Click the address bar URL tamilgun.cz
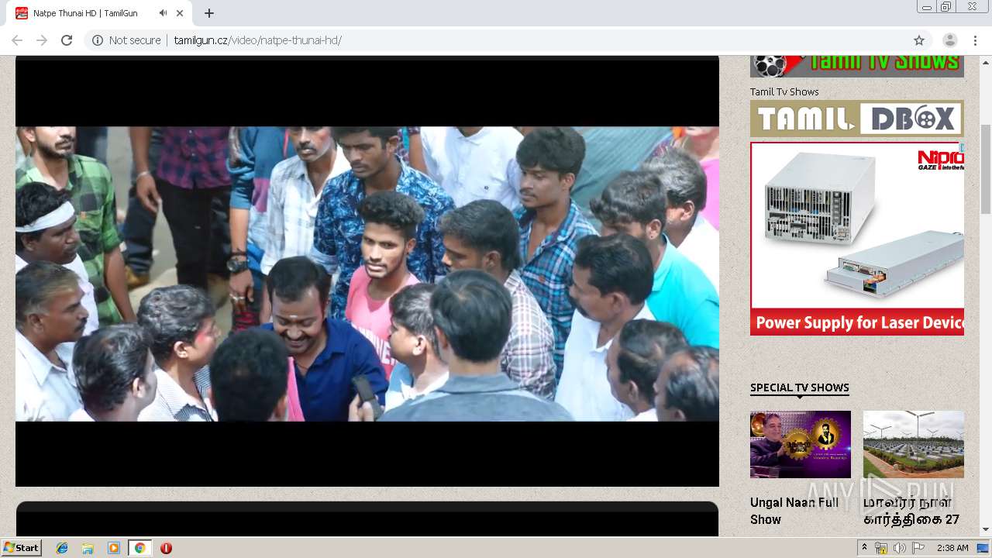 [x=257, y=40]
